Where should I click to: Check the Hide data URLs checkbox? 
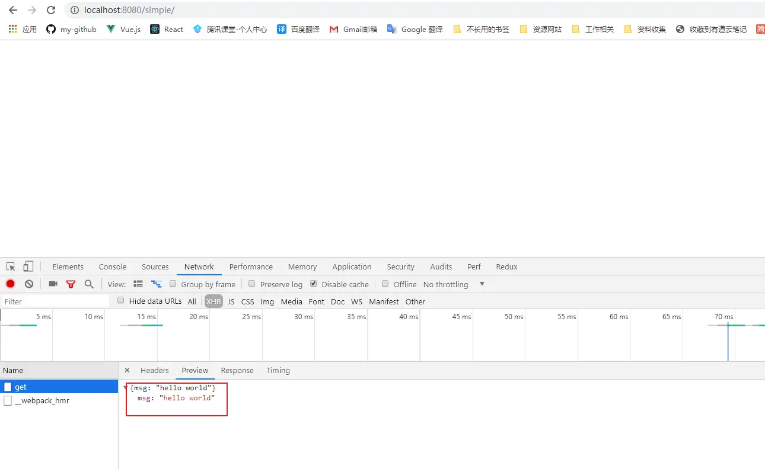(121, 300)
